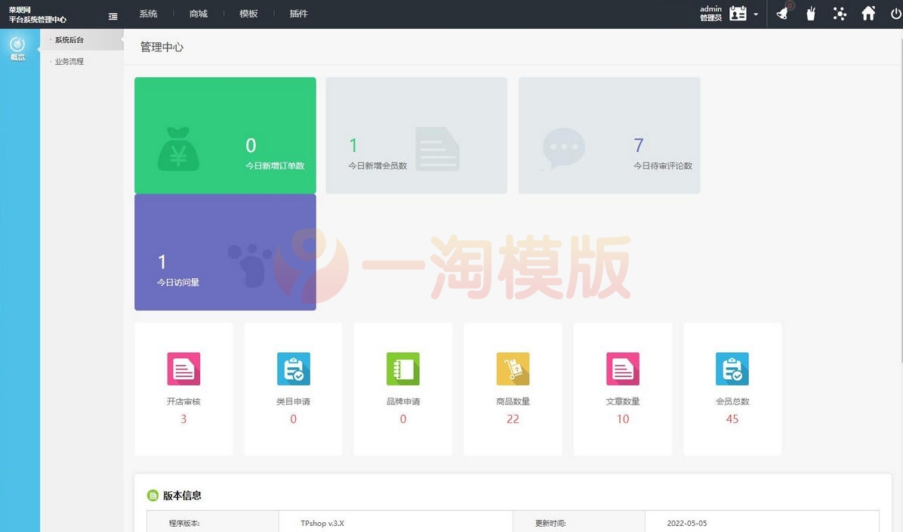Switch to the 商城 menu tab
Screen dimensions: 903x532
coord(198,13)
